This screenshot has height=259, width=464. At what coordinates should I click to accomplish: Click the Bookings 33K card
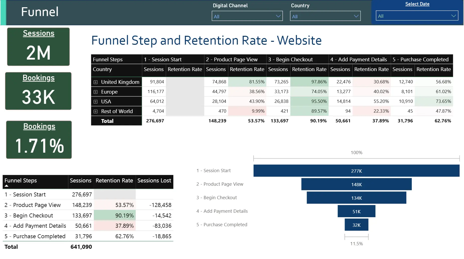[38, 91]
